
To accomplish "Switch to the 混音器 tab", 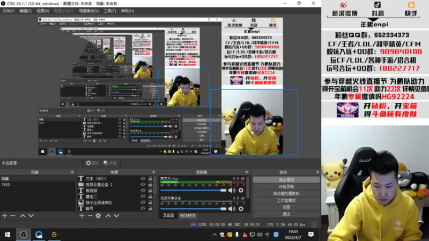I will [x=168, y=216].
